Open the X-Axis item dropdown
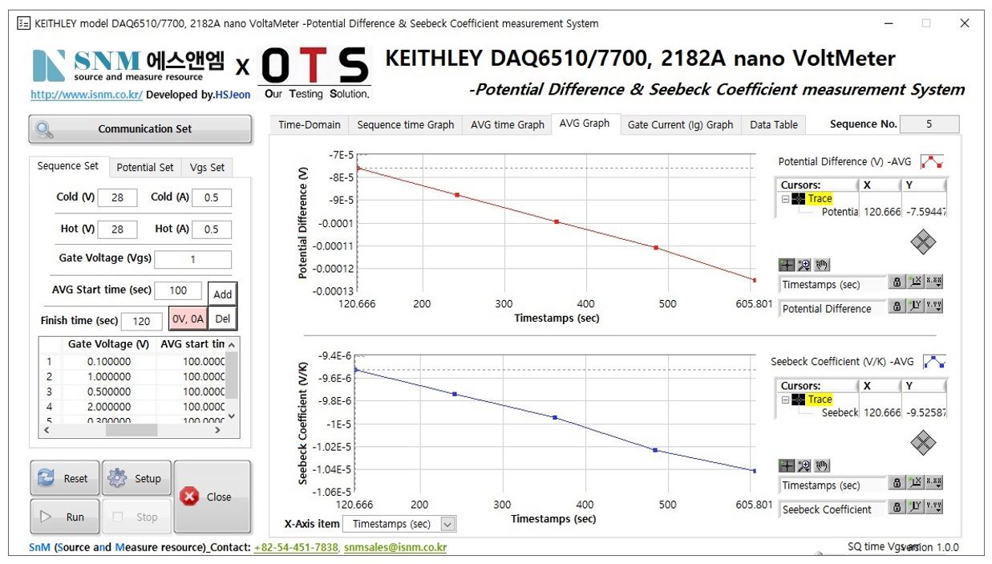Screen dimensions: 992x564 pyautogui.click(x=447, y=524)
